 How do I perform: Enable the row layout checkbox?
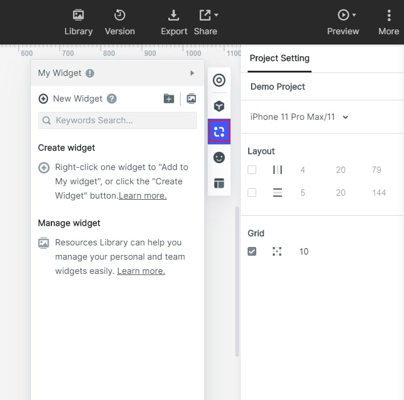pos(252,192)
